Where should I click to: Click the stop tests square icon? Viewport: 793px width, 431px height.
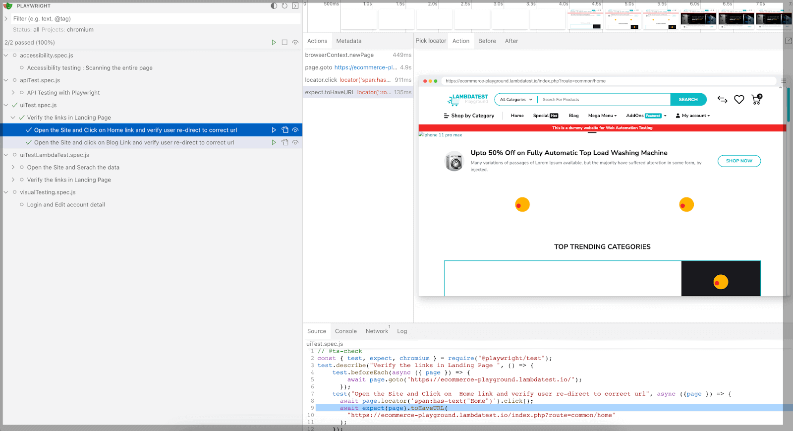284,43
